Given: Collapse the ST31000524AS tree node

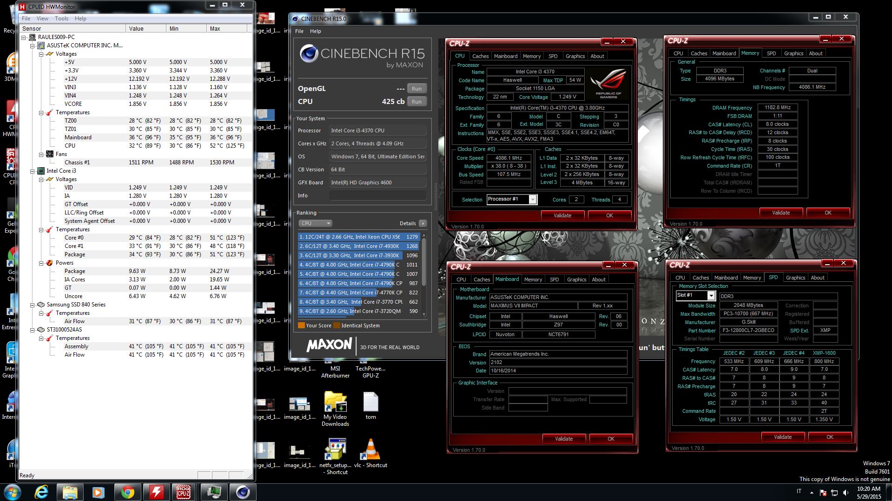Looking at the screenshot, I should (x=33, y=330).
